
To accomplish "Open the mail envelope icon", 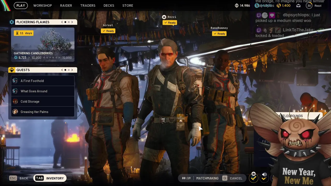I will pyautogui.click(x=298, y=5).
